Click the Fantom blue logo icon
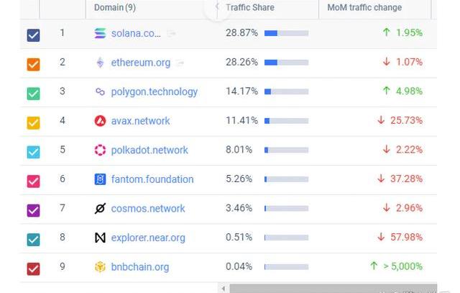460x293 pixels. 100,179
